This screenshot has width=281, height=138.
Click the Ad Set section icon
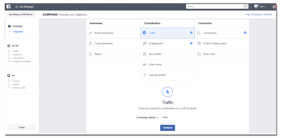(x=9, y=46)
